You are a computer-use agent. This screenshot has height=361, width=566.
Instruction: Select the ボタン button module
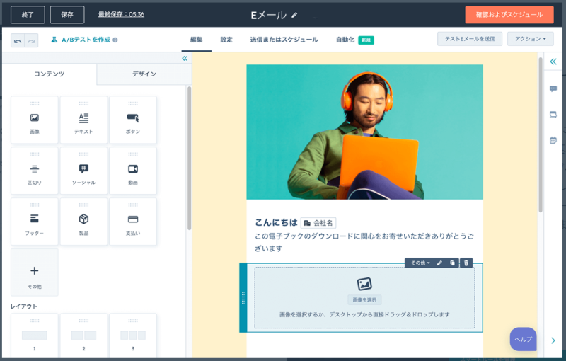[x=133, y=120]
